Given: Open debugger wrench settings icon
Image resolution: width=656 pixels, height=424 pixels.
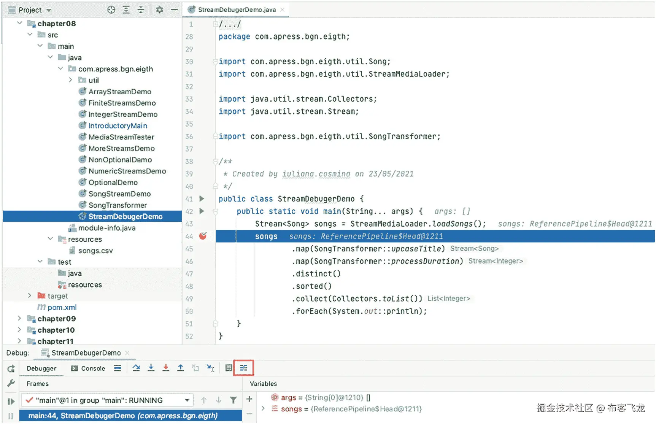Looking at the screenshot, I should (11, 383).
